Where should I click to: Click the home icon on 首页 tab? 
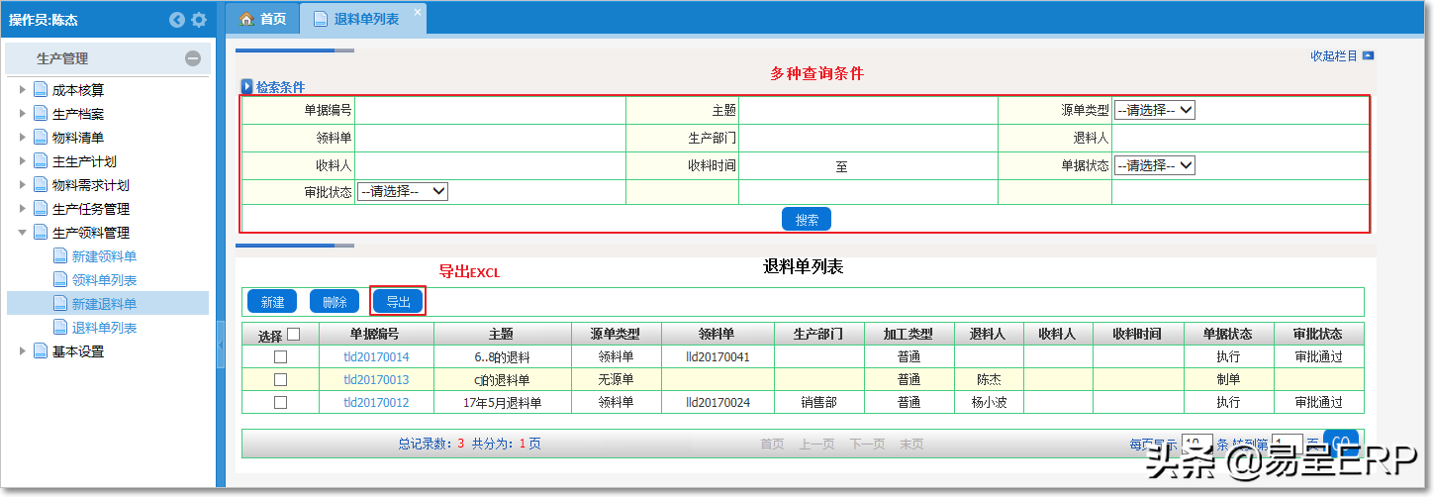pos(247,19)
